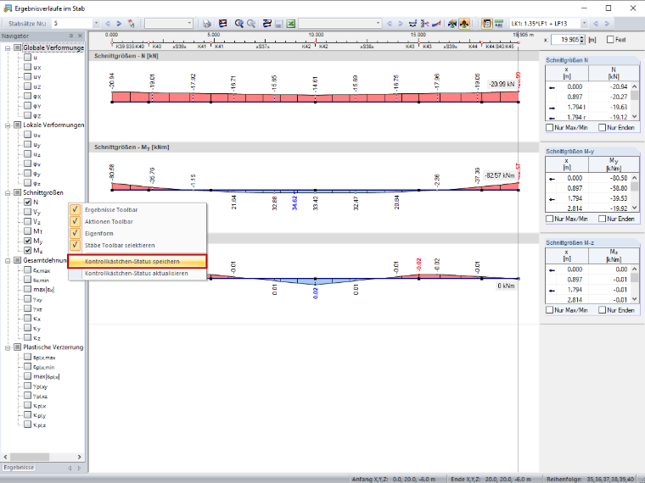Click right arrow after the wide empty combo box
Image resolution: width=645 pixels, height=483 pixels.
click(x=401, y=24)
